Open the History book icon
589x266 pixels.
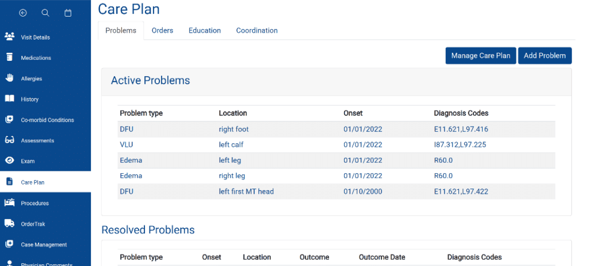[9, 99]
